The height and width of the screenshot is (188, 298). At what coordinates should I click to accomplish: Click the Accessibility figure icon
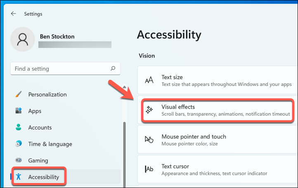point(19,177)
